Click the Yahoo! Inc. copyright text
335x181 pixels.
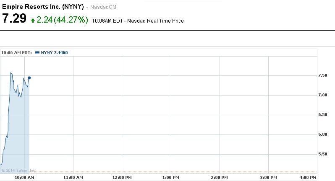(x=18, y=170)
